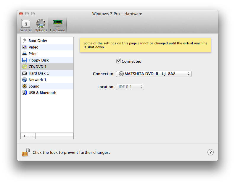This screenshot has width=235, height=184.
Task: Select the Hardware tab
Action: tap(57, 25)
